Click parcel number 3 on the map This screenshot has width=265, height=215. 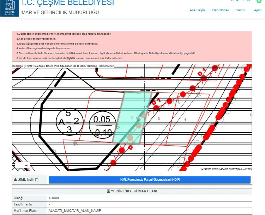tap(159, 118)
